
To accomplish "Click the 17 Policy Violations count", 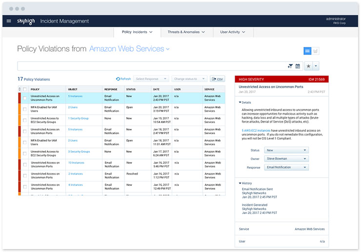I will pos(34,79).
